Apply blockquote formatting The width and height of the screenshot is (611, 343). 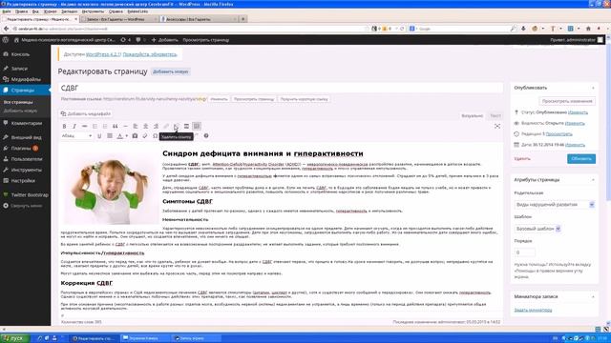[115, 126]
